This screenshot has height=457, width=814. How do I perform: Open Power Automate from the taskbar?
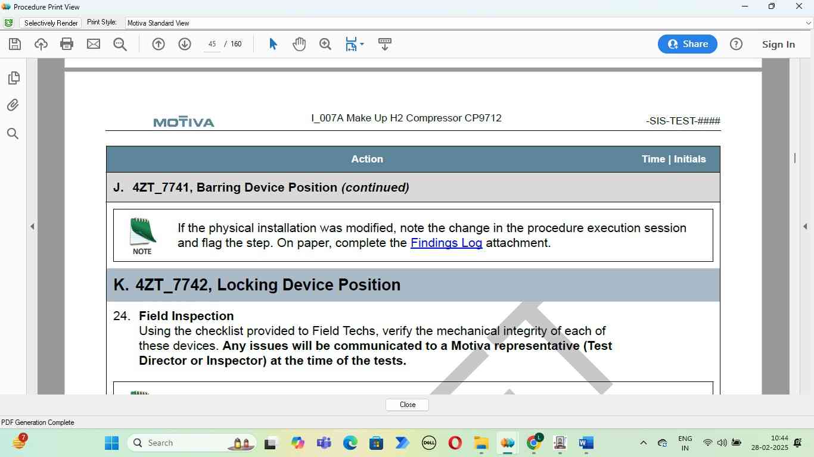coord(402,443)
